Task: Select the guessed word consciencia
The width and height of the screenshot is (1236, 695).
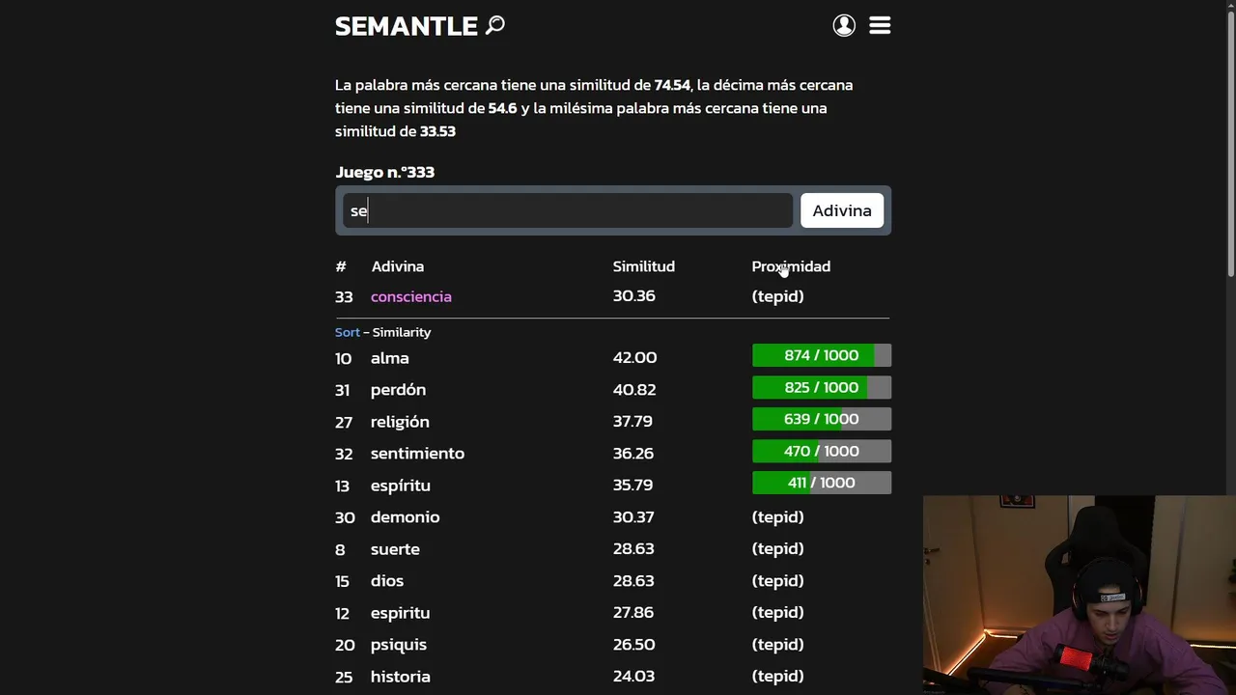Action: point(410,296)
